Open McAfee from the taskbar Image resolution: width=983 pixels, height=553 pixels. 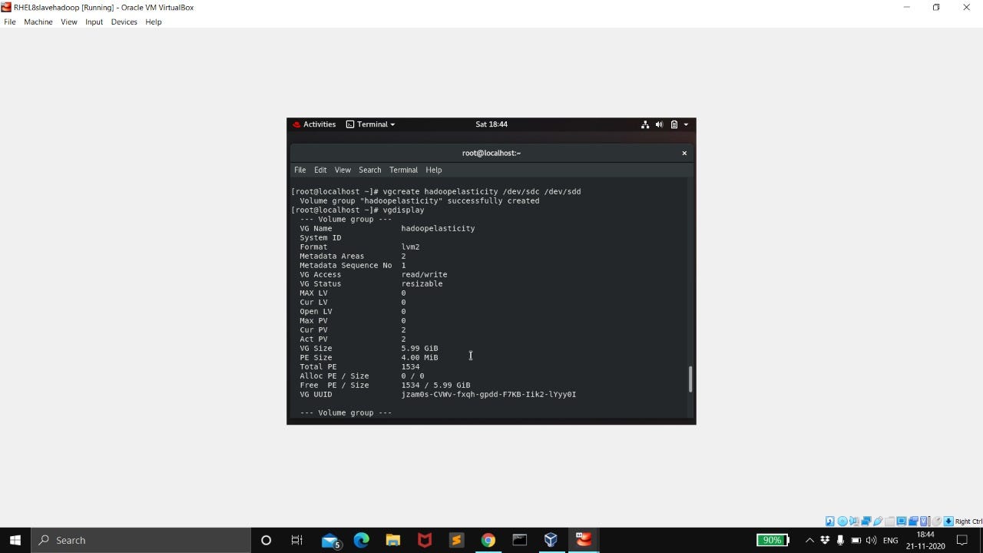pos(425,540)
